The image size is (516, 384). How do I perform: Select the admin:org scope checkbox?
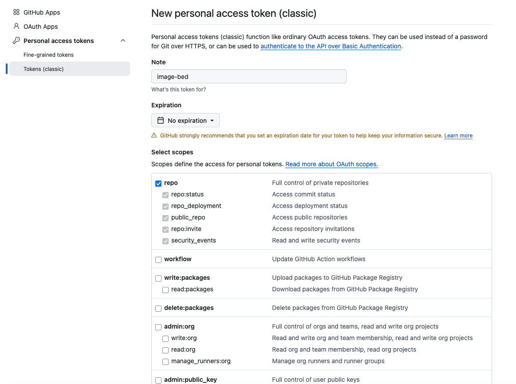[x=158, y=327]
